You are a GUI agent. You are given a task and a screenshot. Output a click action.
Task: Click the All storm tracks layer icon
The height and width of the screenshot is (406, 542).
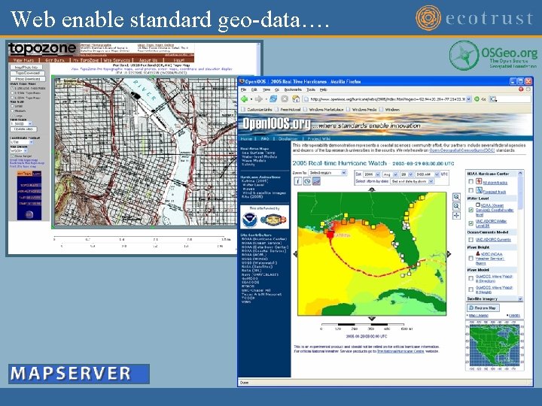click(479, 181)
